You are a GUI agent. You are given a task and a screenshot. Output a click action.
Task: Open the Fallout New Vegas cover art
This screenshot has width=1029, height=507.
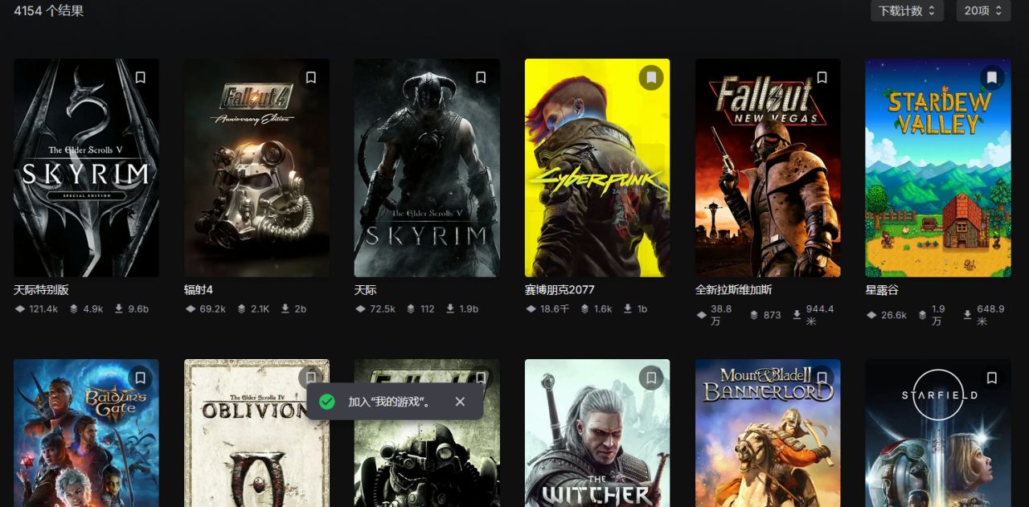coord(768,168)
